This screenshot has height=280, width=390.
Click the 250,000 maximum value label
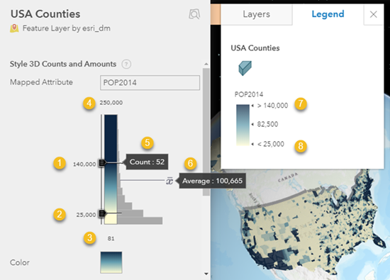coord(111,103)
